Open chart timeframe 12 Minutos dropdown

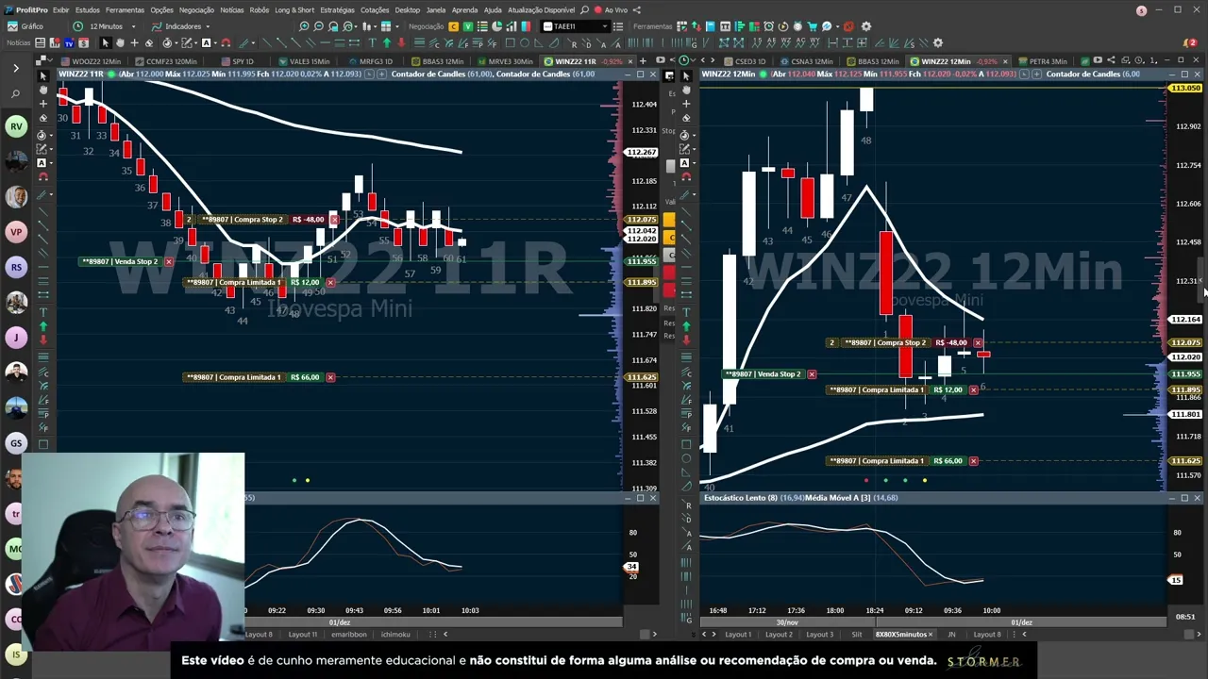click(x=105, y=26)
